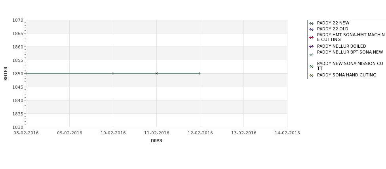Click the PADDY NEW SONA MISSION CUTT marker
Image resolution: width=386 pixels, height=169 pixels.
[311, 66]
